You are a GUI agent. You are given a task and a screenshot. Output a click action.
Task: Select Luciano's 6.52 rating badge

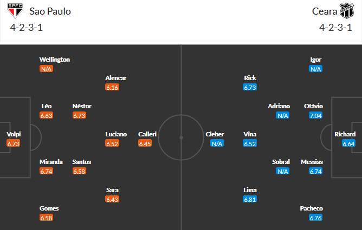pyautogui.click(x=112, y=143)
